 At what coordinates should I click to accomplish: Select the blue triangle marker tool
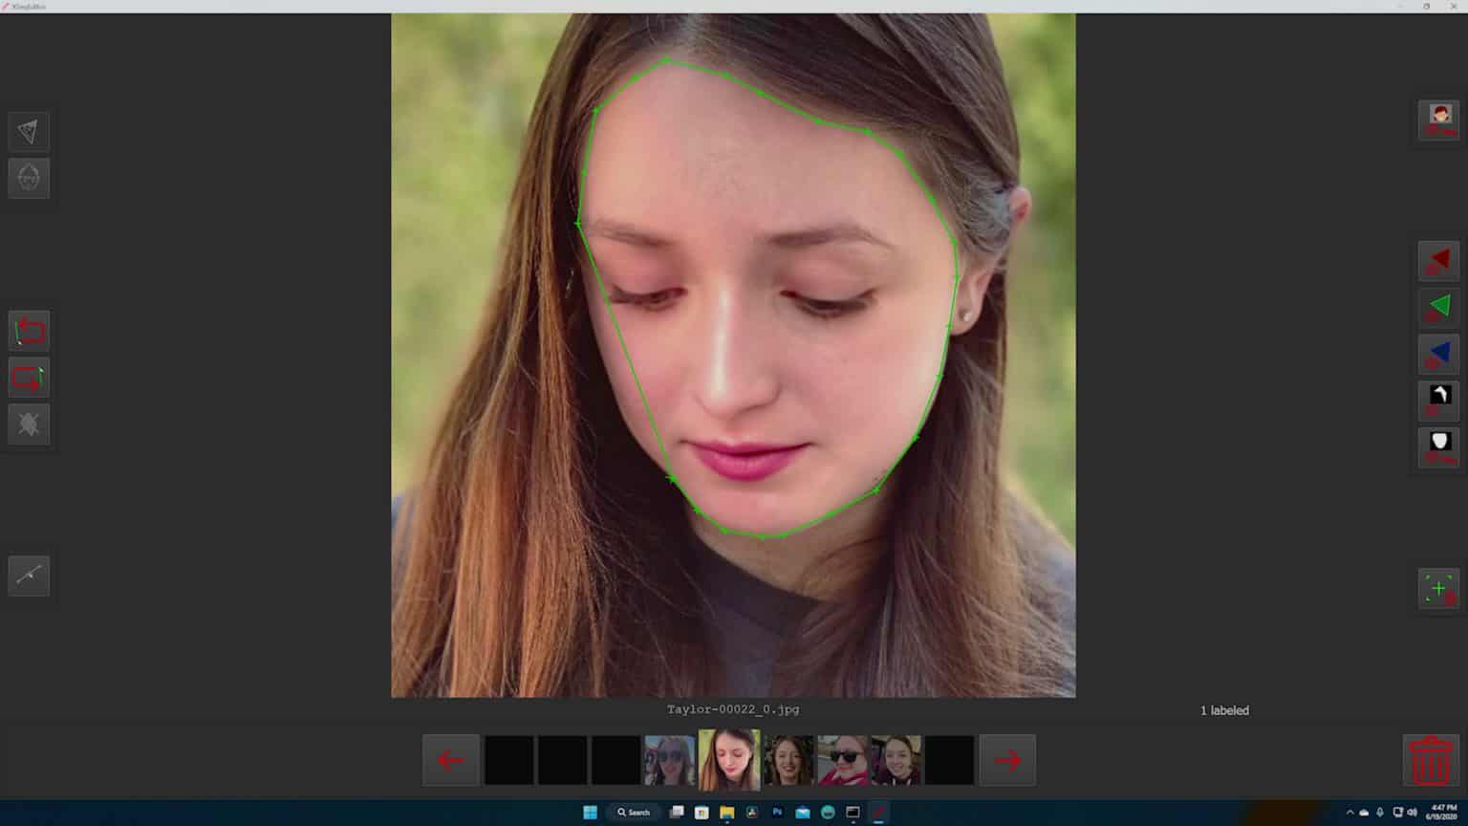(1437, 353)
